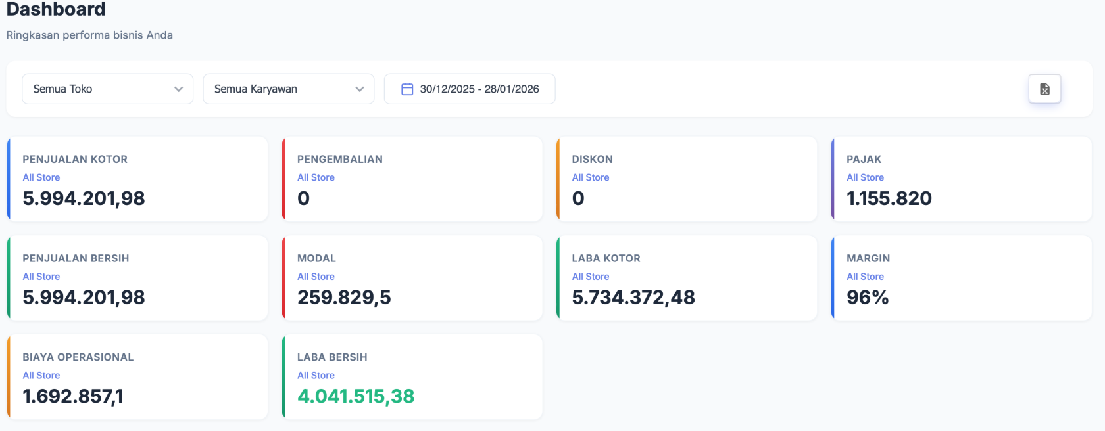Click the Laba Kotor value 5.734.372,48
This screenshot has width=1105, height=431.
coord(633,298)
